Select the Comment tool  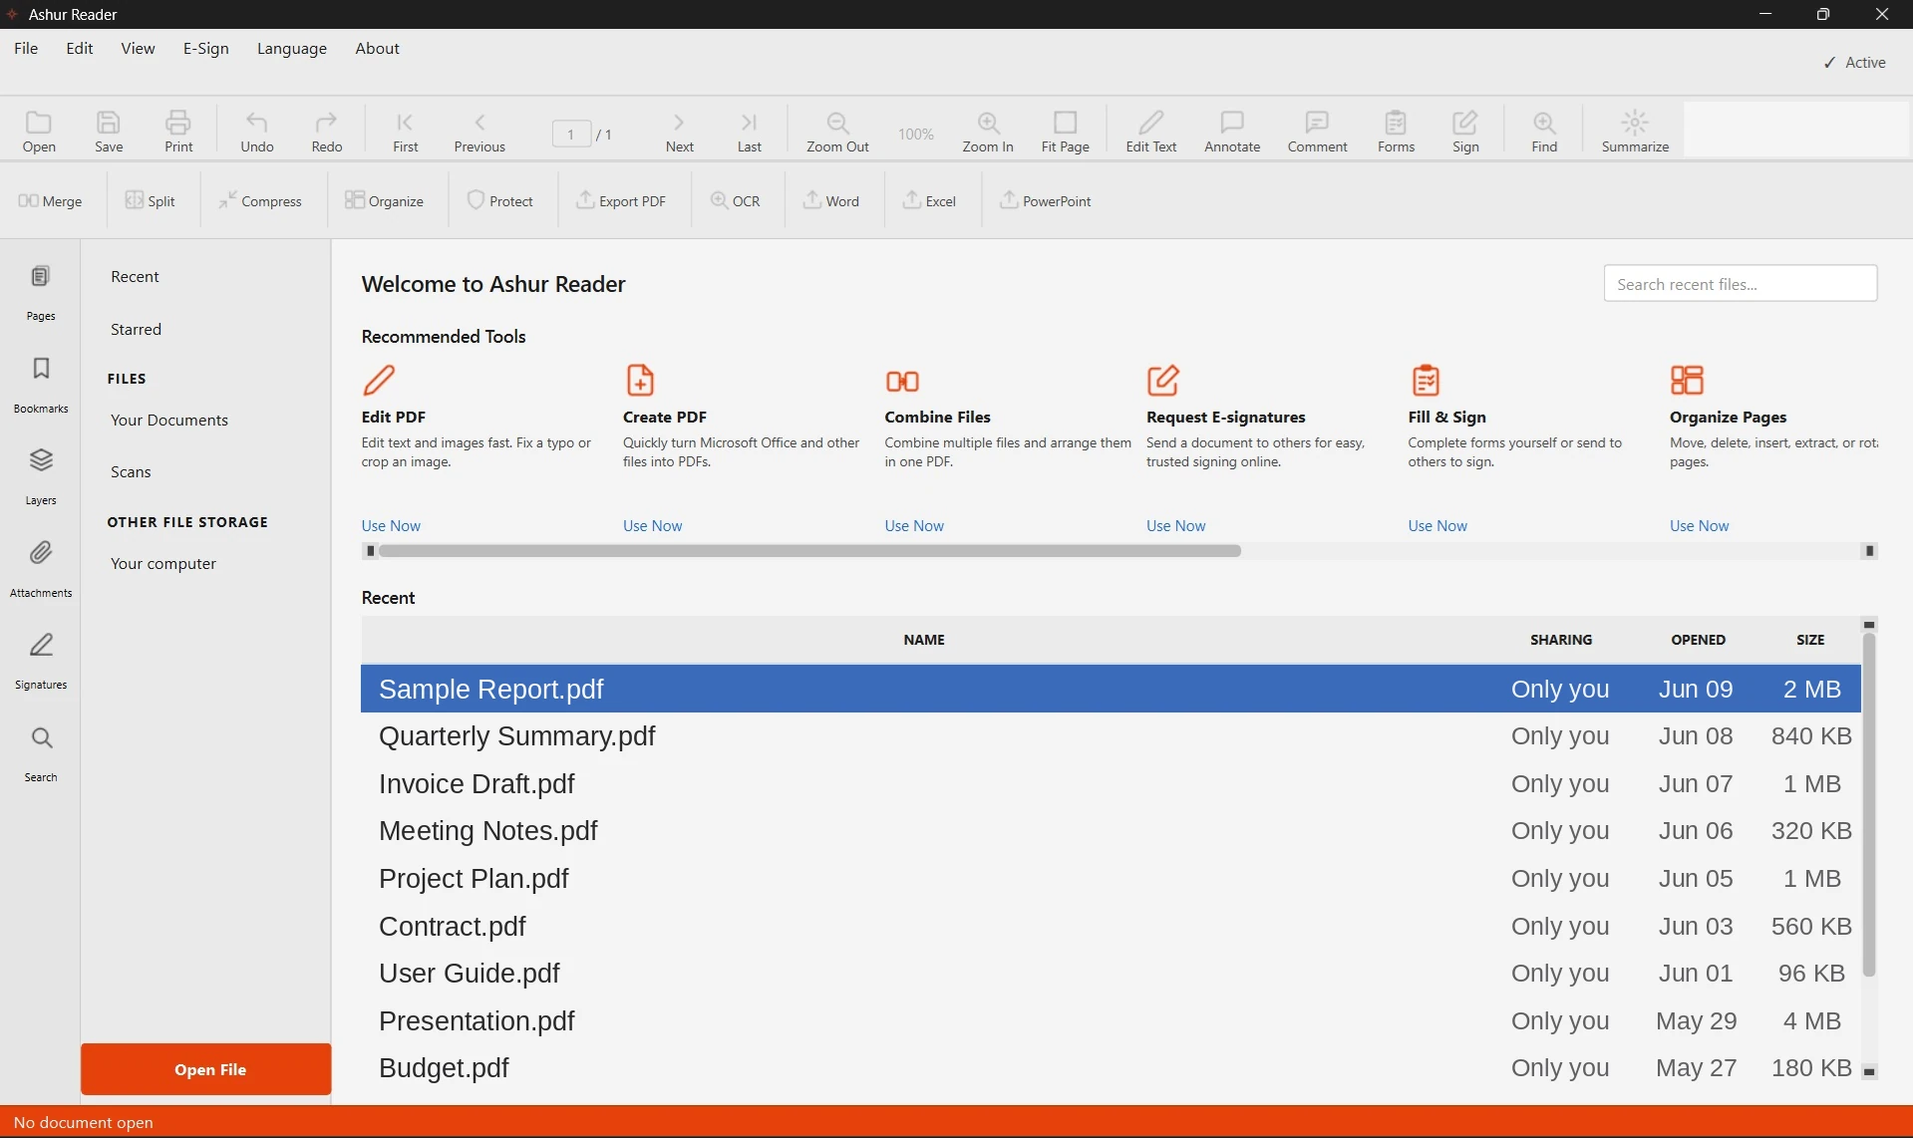tap(1317, 131)
